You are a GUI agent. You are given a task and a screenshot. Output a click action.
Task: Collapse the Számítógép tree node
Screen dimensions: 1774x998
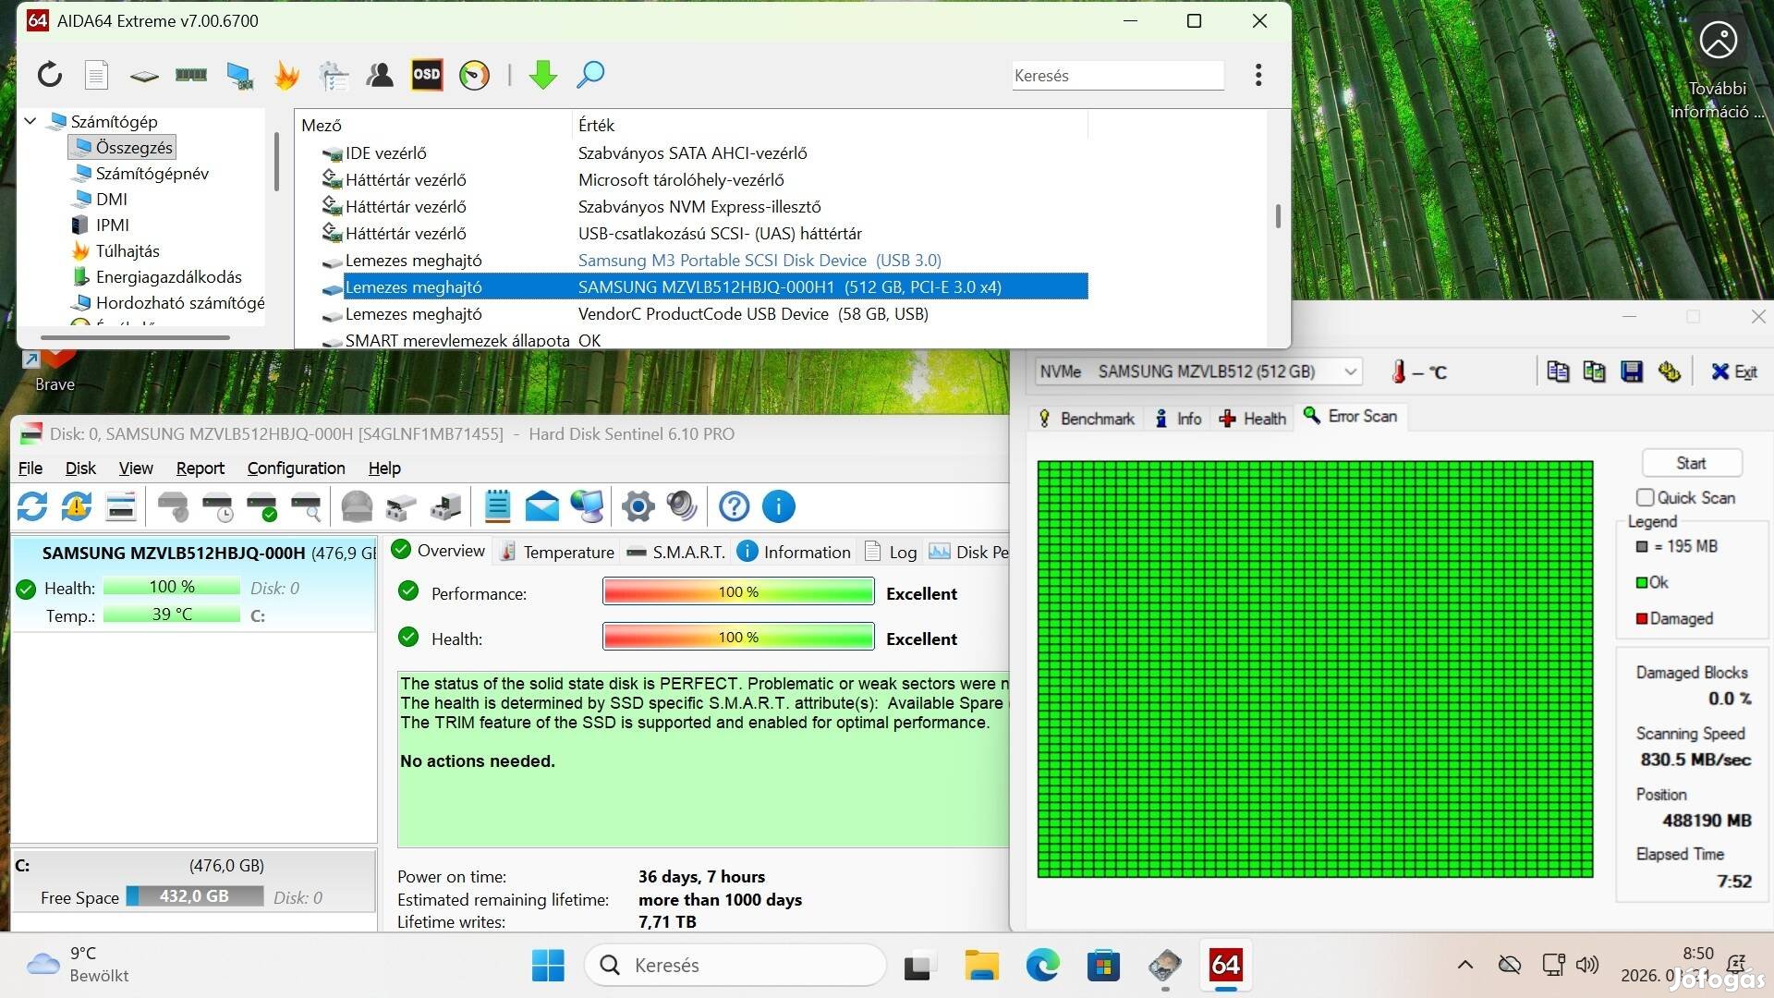pos(30,121)
